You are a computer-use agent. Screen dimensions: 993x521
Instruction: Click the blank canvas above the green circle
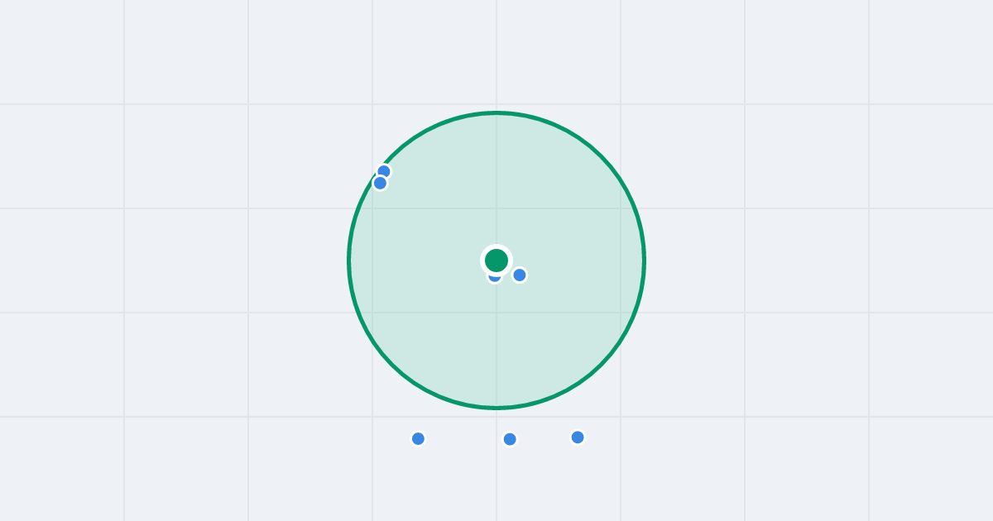click(x=496, y=54)
